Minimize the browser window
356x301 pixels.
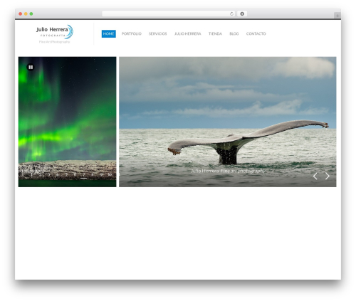click(x=26, y=14)
